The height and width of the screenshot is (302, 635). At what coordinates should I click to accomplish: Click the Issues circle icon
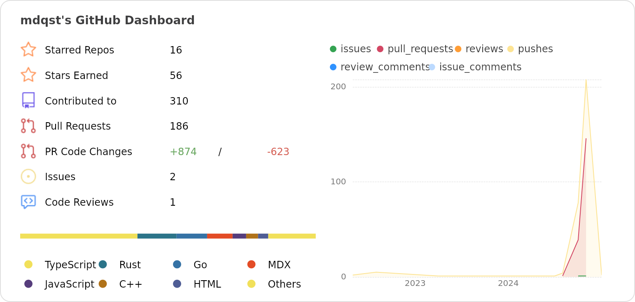(x=28, y=177)
